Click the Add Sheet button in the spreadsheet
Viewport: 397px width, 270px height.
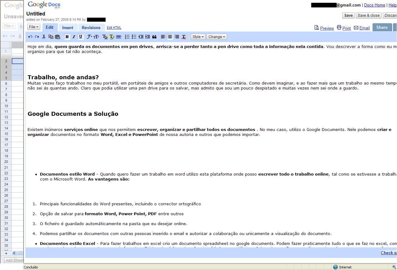pyautogui.click(x=14, y=260)
